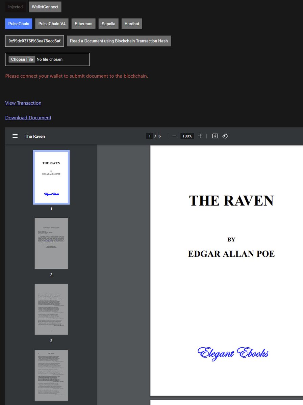The height and width of the screenshot is (405, 303).
Task: Click Read a Document using Blockchain Transaction Hash
Action: [x=119, y=41]
